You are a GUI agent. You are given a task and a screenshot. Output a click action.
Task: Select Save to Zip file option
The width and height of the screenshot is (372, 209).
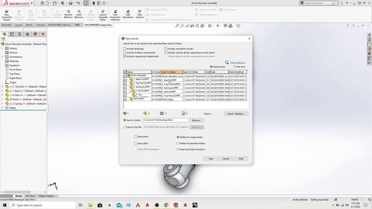[124, 127]
